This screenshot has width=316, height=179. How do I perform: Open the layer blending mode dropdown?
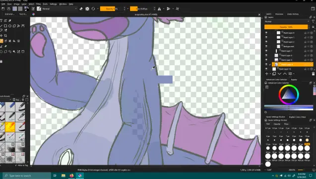click(x=287, y=21)
